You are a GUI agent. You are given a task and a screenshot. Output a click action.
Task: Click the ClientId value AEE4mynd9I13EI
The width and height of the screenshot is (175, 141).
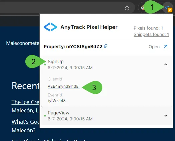(x=64, y=86)
